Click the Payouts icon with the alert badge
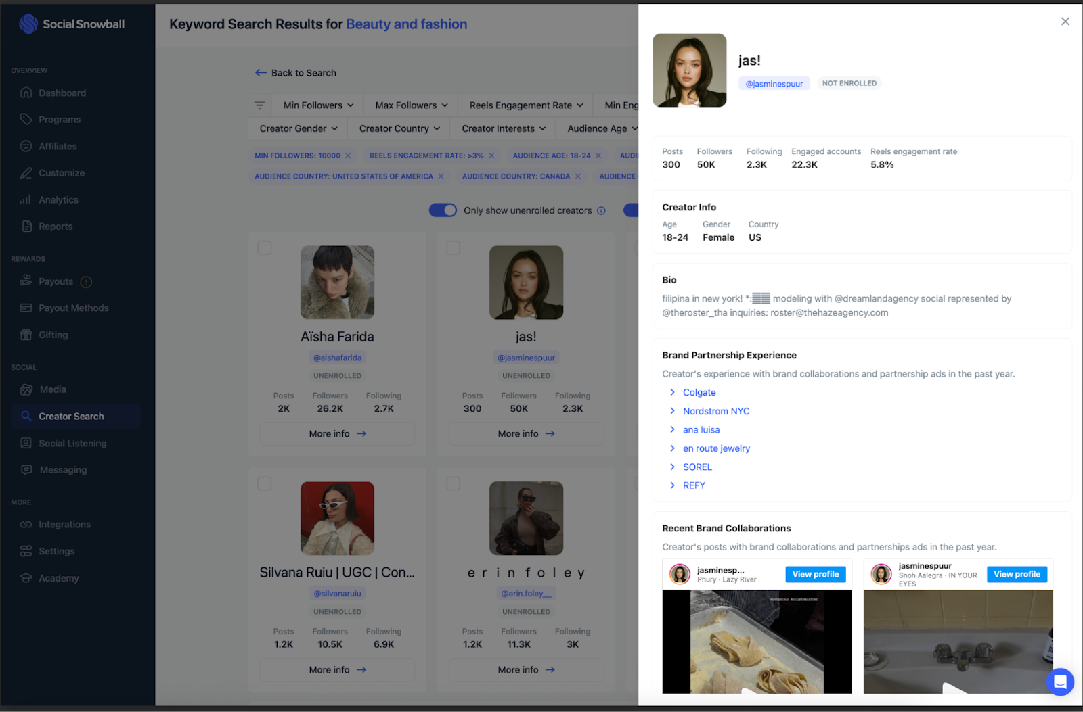 click(26, 281)
